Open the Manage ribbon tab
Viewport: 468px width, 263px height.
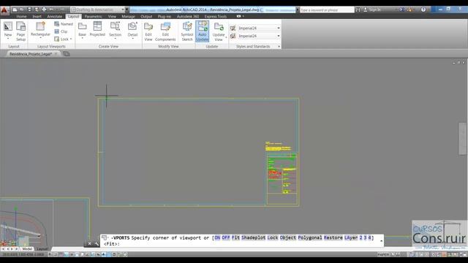[129, 16]
